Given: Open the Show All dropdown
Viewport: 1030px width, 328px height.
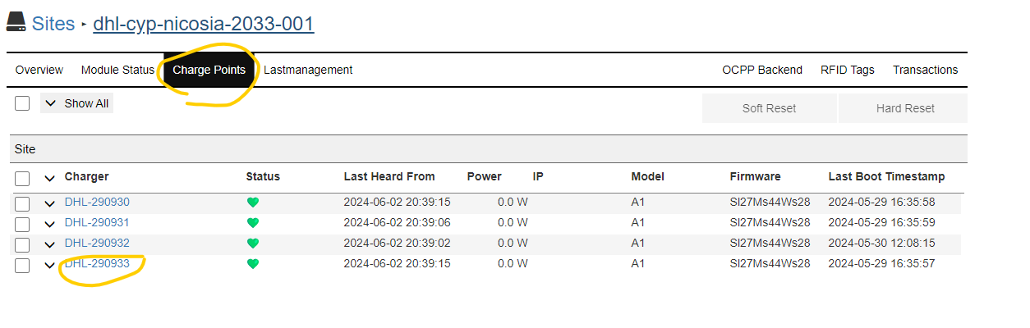Looking at the screenshot, I should (x=76, y=103).
